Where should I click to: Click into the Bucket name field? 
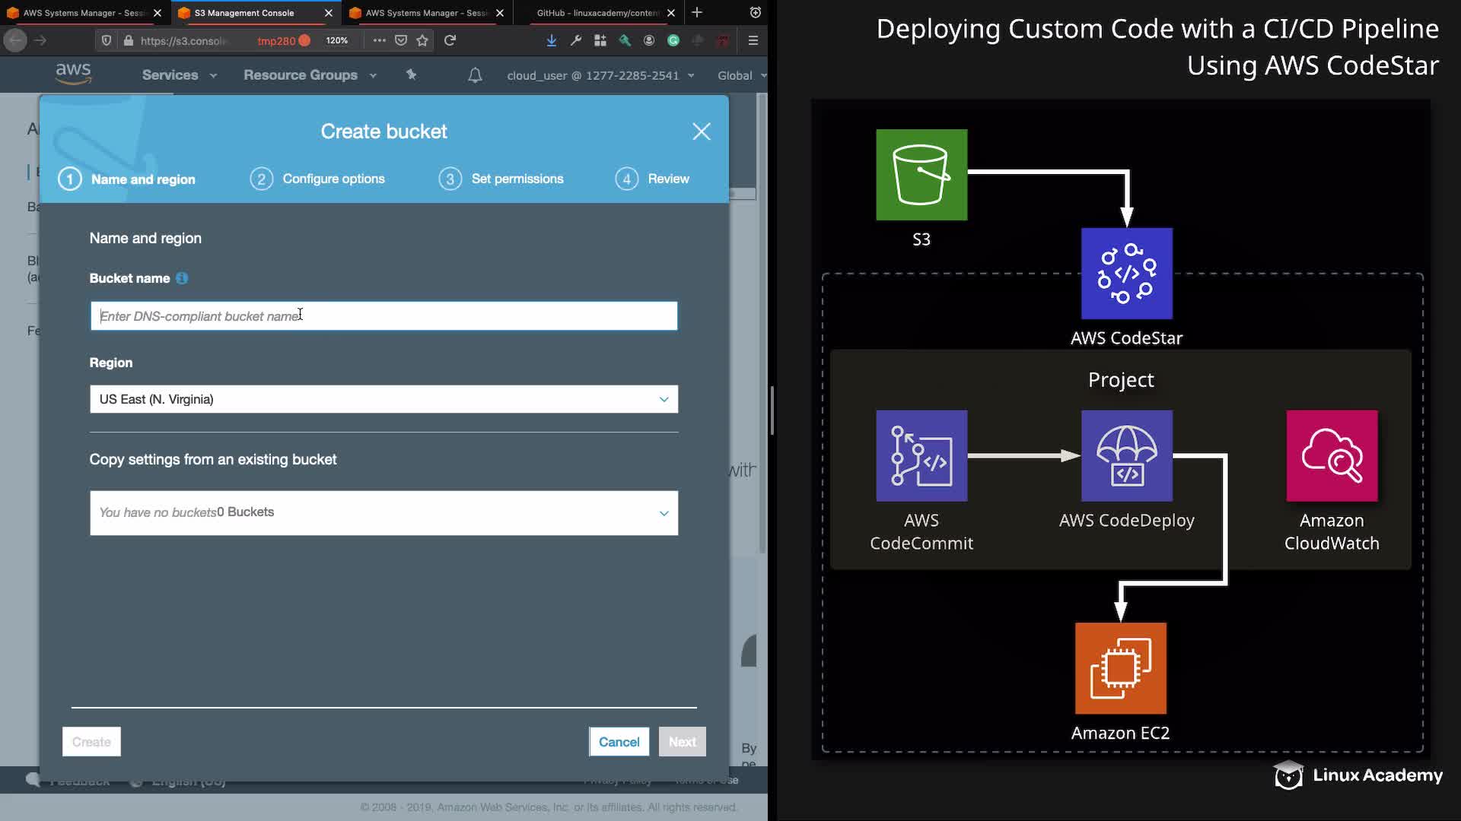(384, 316)
